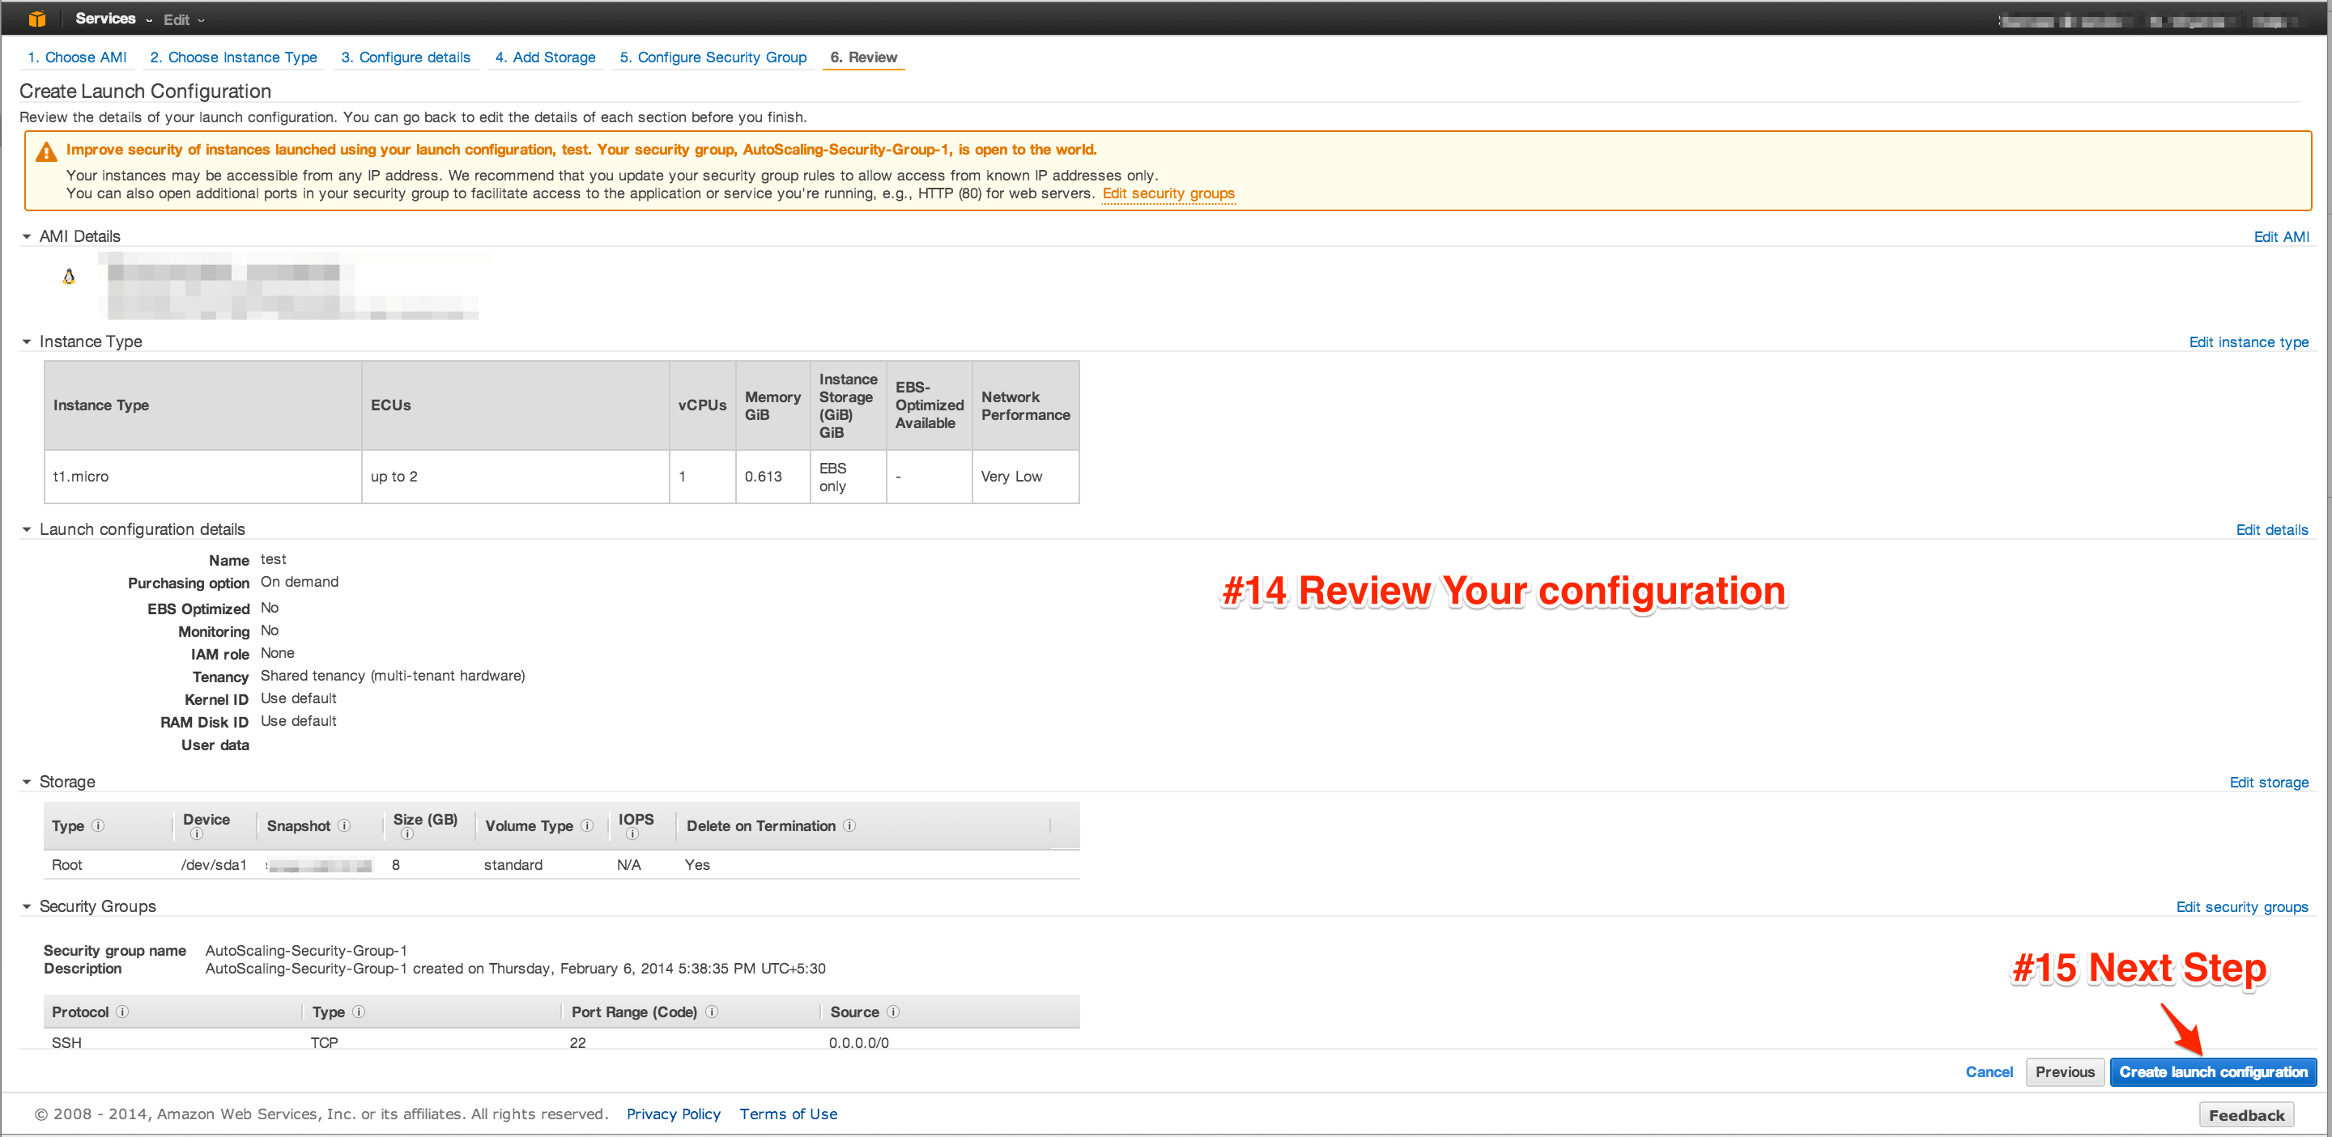Click the 'up to 2' ECUs cell
Image resolution: width=2332 pixels, height=1137 pixels.
point(515,477)
